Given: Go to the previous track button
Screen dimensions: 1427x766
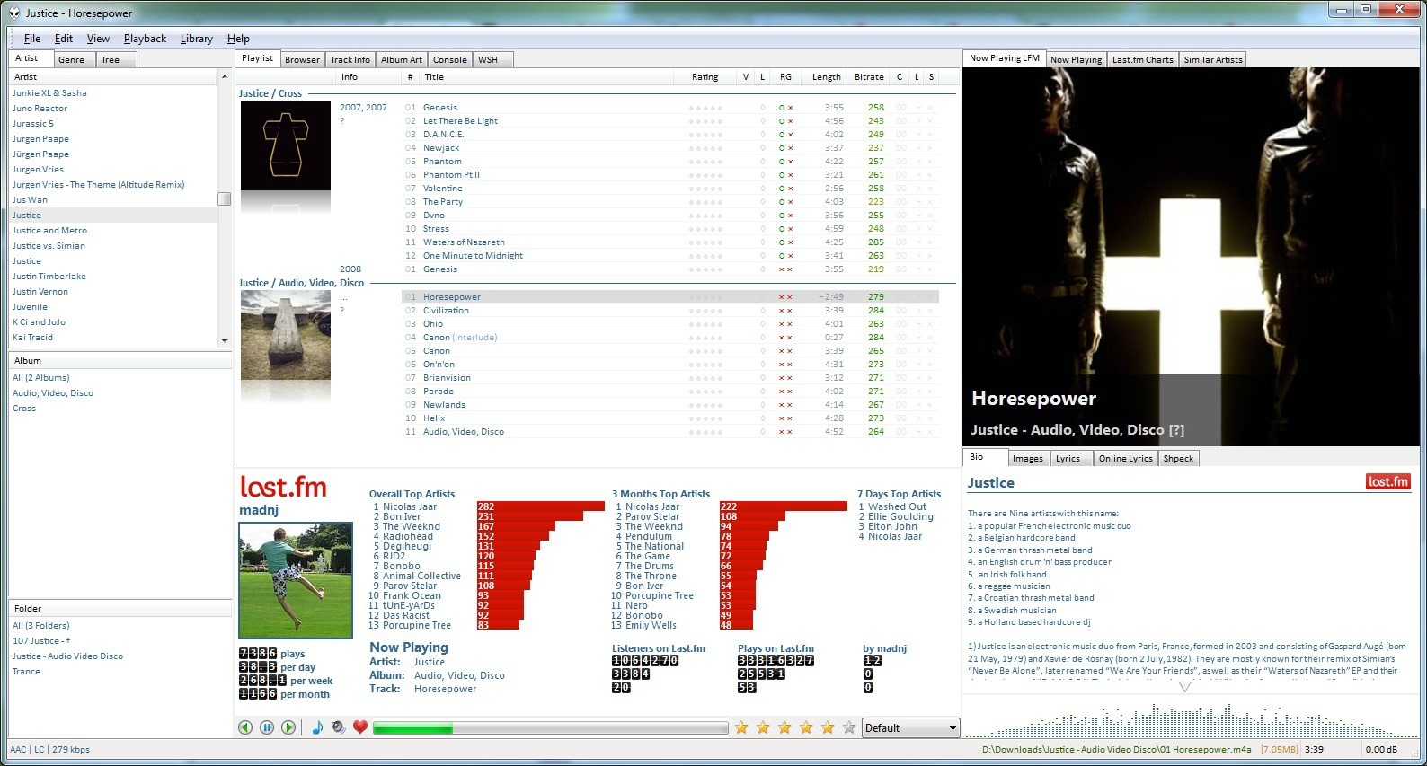Looking at the screenshot, I should click(245, 727).
